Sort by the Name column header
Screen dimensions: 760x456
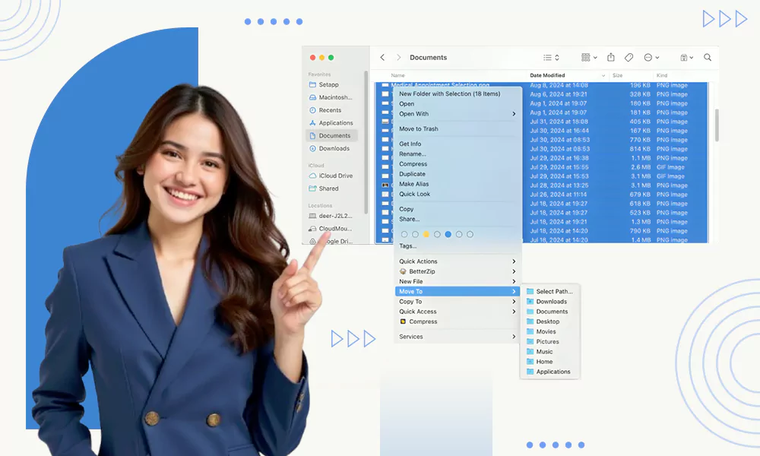(x=397, y=75)
